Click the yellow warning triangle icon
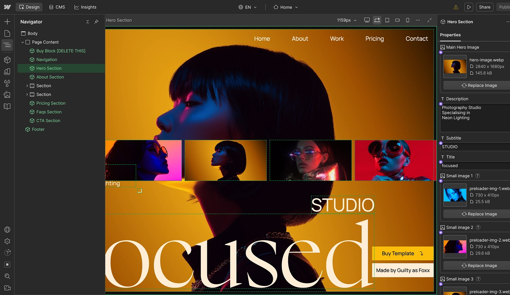The width and height of the screenshot is (510, 295). 456,7
